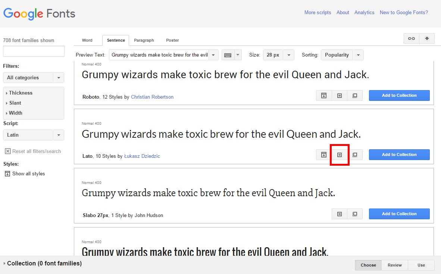Click the keyboard icon beside preview text
This screenshot has height=274, width=441.
[228, 55]
